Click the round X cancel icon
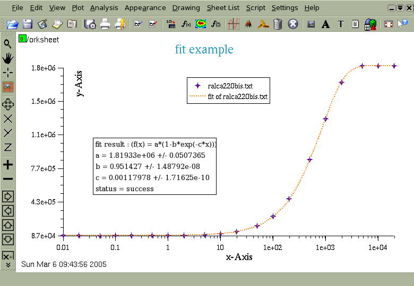This screenshot has height=286, width=414. pyautogui.click(x=293, y=24)
